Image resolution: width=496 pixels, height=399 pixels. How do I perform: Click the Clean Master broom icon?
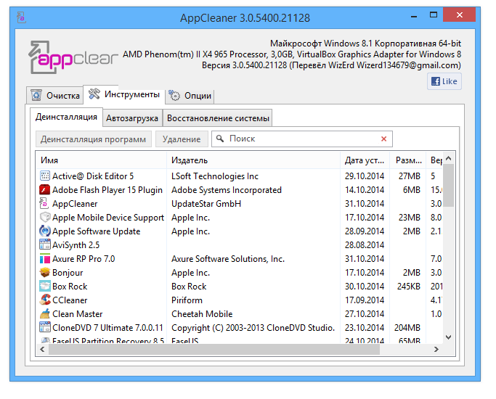coord(45,313)
